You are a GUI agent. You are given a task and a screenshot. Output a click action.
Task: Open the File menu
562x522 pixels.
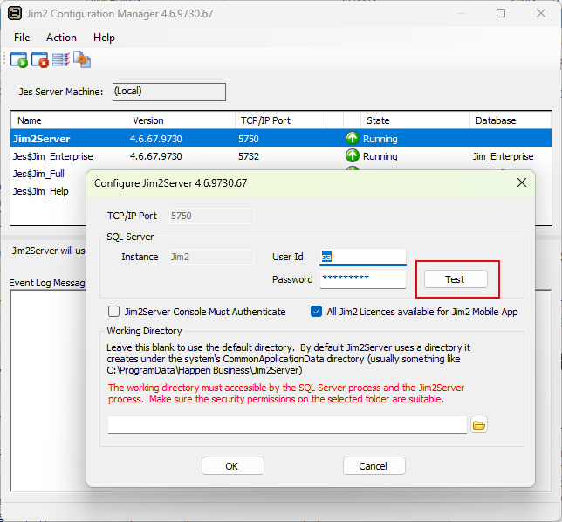[x=22, y=38]
